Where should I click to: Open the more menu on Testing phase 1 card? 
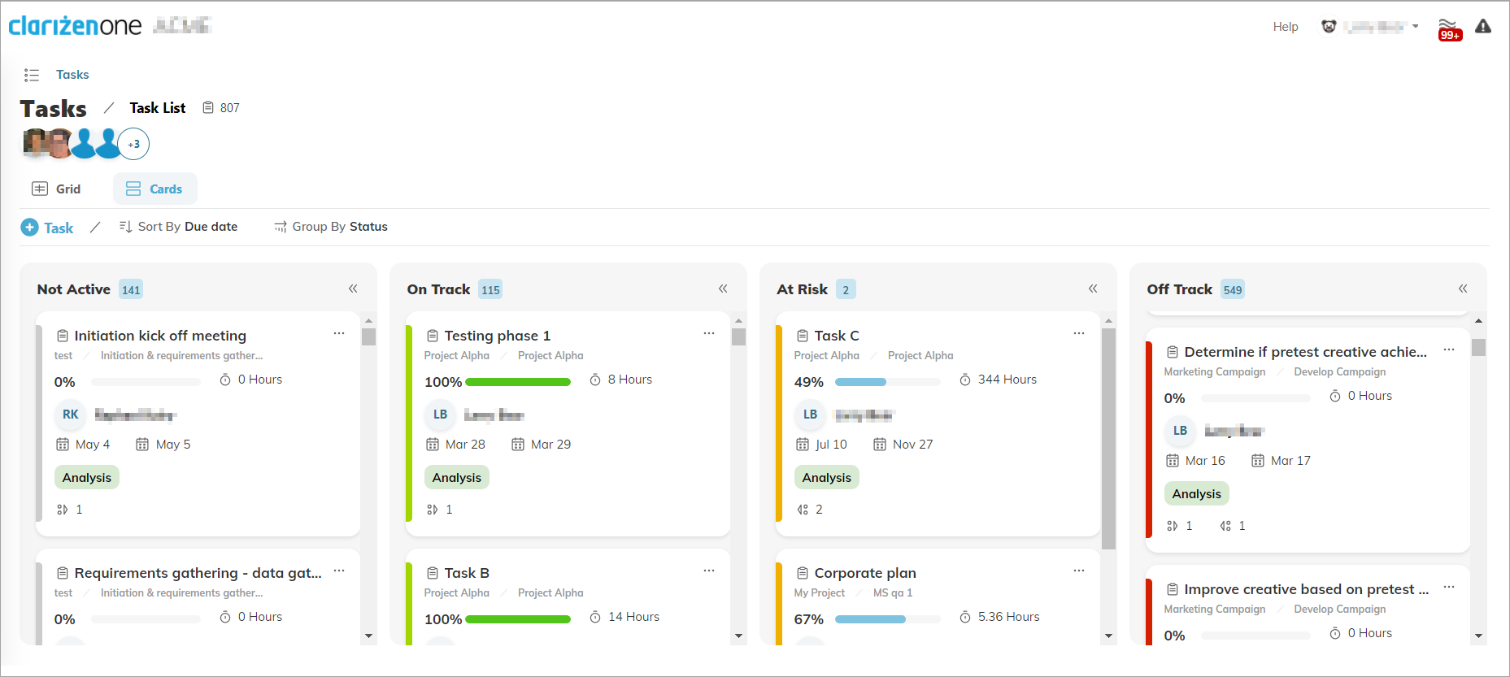pos(709,333)
